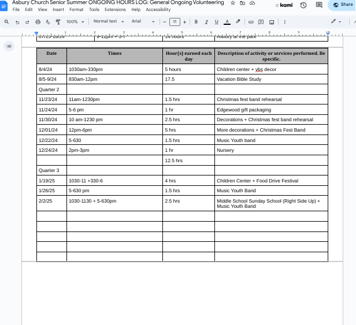This screenshot has width=356, height=325.
Task: Click the 'Vacation Bible Study' cell
Action: 271,79
